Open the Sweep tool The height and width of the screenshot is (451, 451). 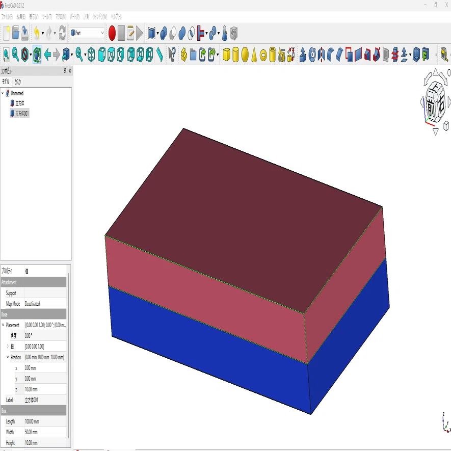[377, 55]
